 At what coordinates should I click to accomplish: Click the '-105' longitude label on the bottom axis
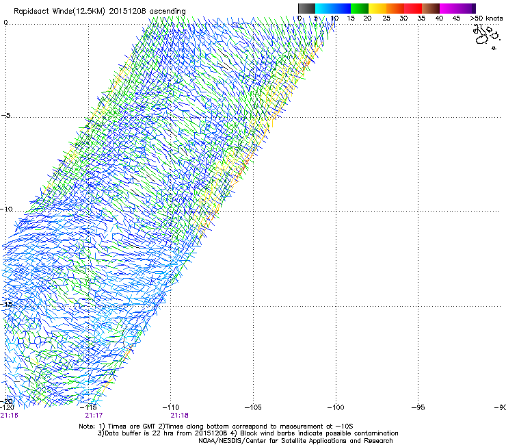[x=253, y=407]
